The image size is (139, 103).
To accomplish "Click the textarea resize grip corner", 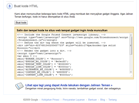I will pyautogui.click(x=131, y=76).
